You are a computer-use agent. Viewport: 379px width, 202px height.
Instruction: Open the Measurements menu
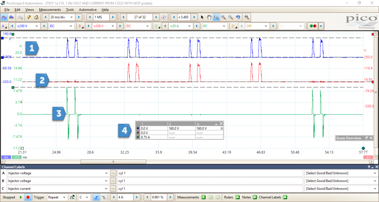coord(50,9)
